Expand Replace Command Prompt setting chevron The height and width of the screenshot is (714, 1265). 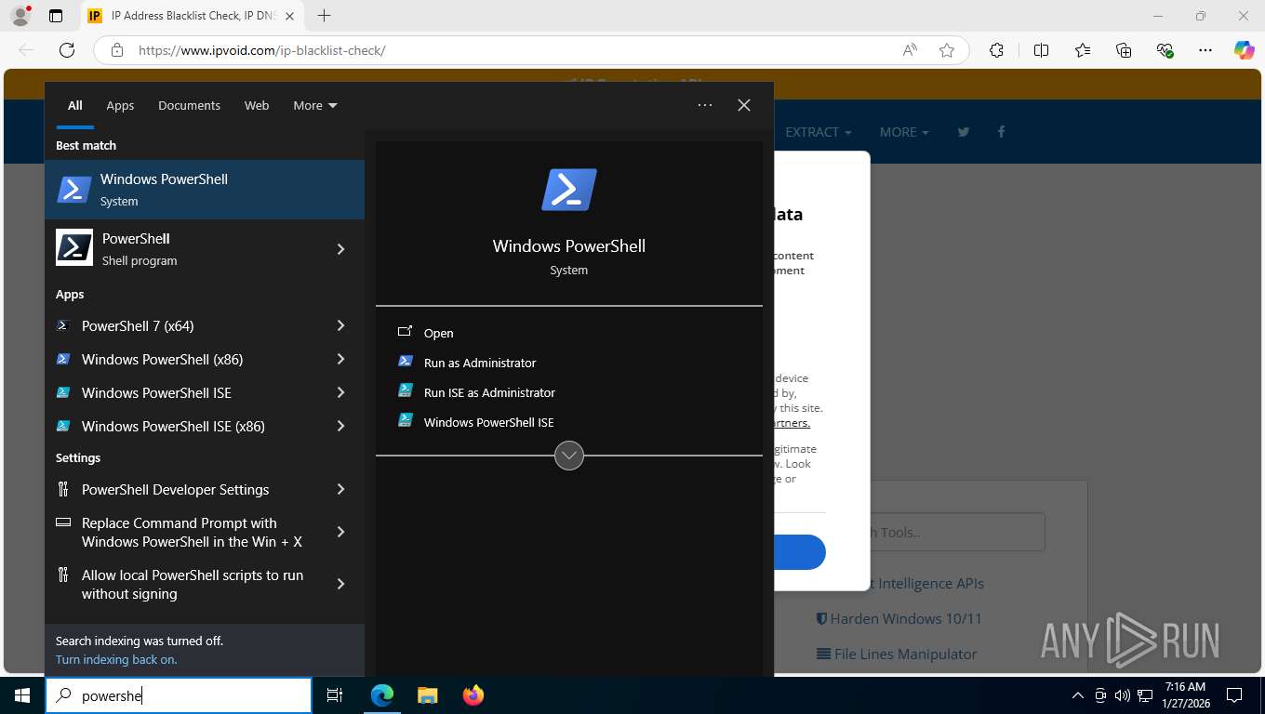[x=340, y=532]
